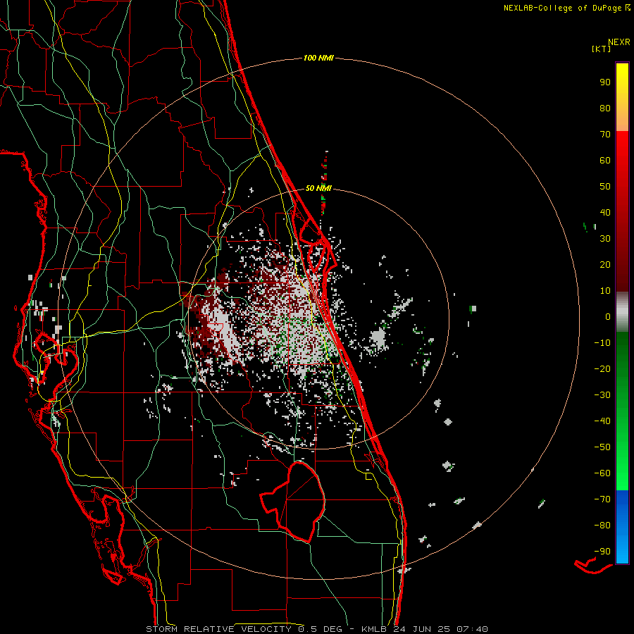The height and width of the screenshot is (634, 634).
Task: Click the 24 JUN 25 date text
Action: pos(421,629)
